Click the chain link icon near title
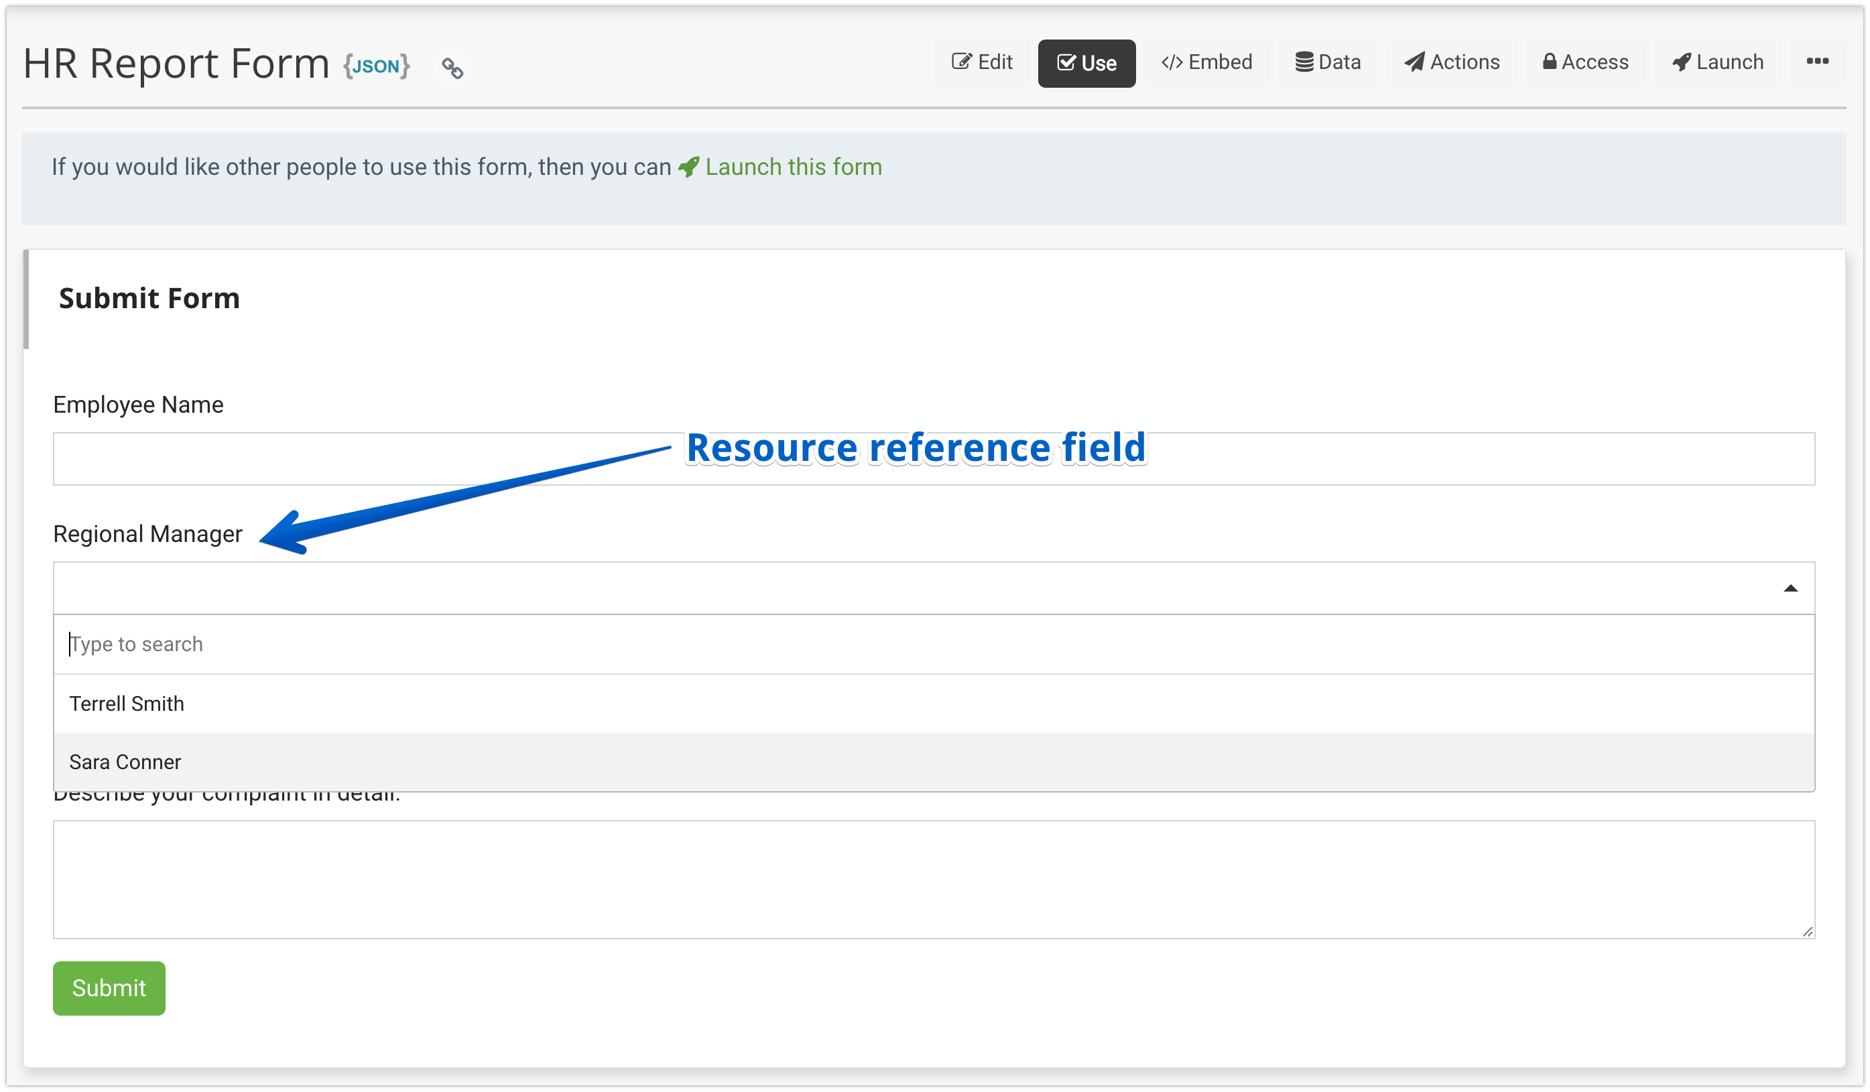1870x1092 pixels. (x=452, y=68)
